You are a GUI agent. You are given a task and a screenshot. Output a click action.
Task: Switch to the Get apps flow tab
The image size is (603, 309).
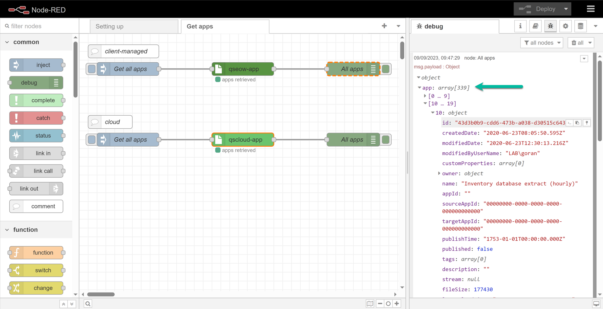(225, 27)
